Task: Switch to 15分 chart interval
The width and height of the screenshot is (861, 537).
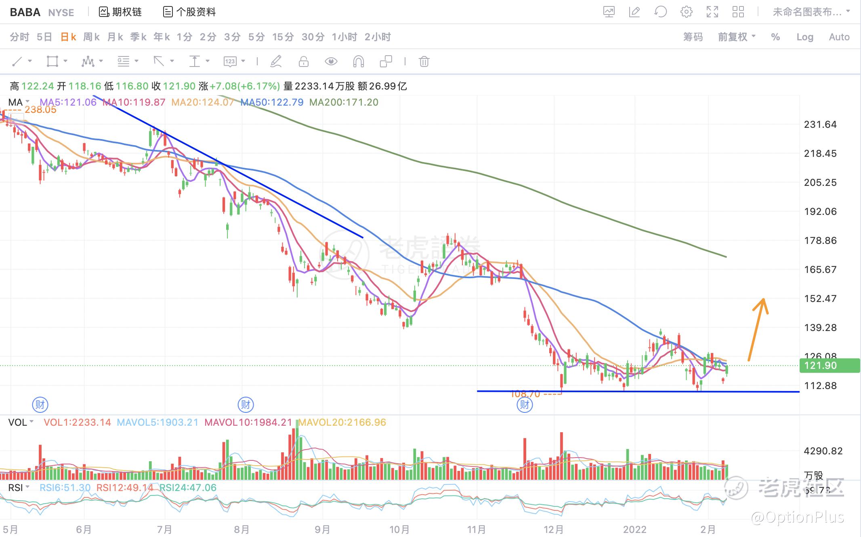Action: tap(283, 37)
